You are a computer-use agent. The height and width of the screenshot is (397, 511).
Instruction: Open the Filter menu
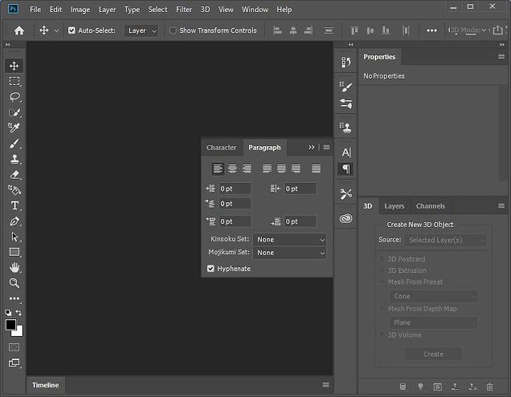click(x=184, y=10)
